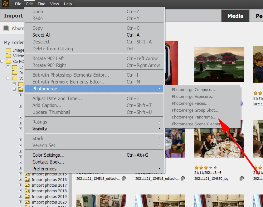Open Color Settings from Edit menu

pos(94,155)
